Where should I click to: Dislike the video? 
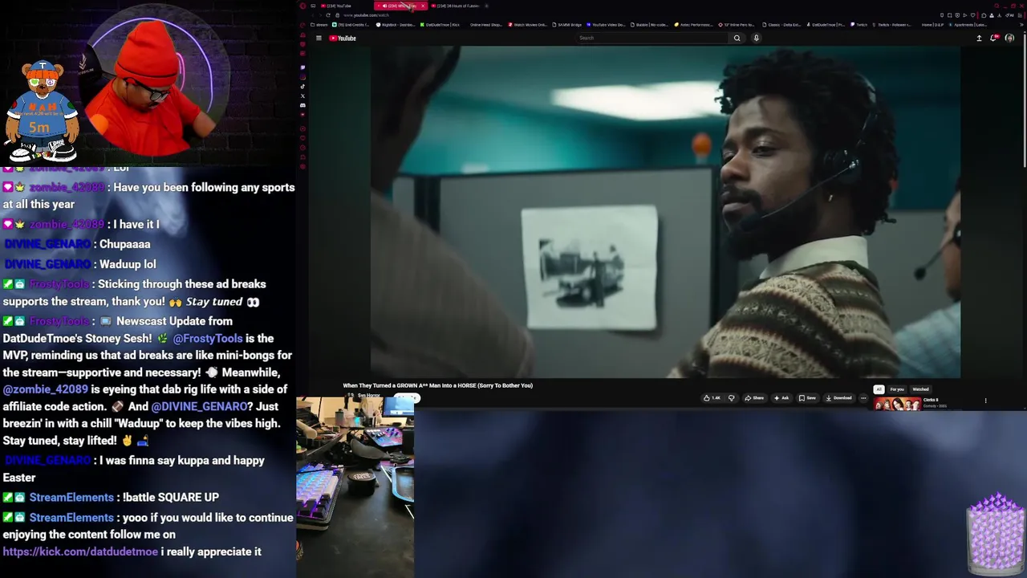pos(731,398)
